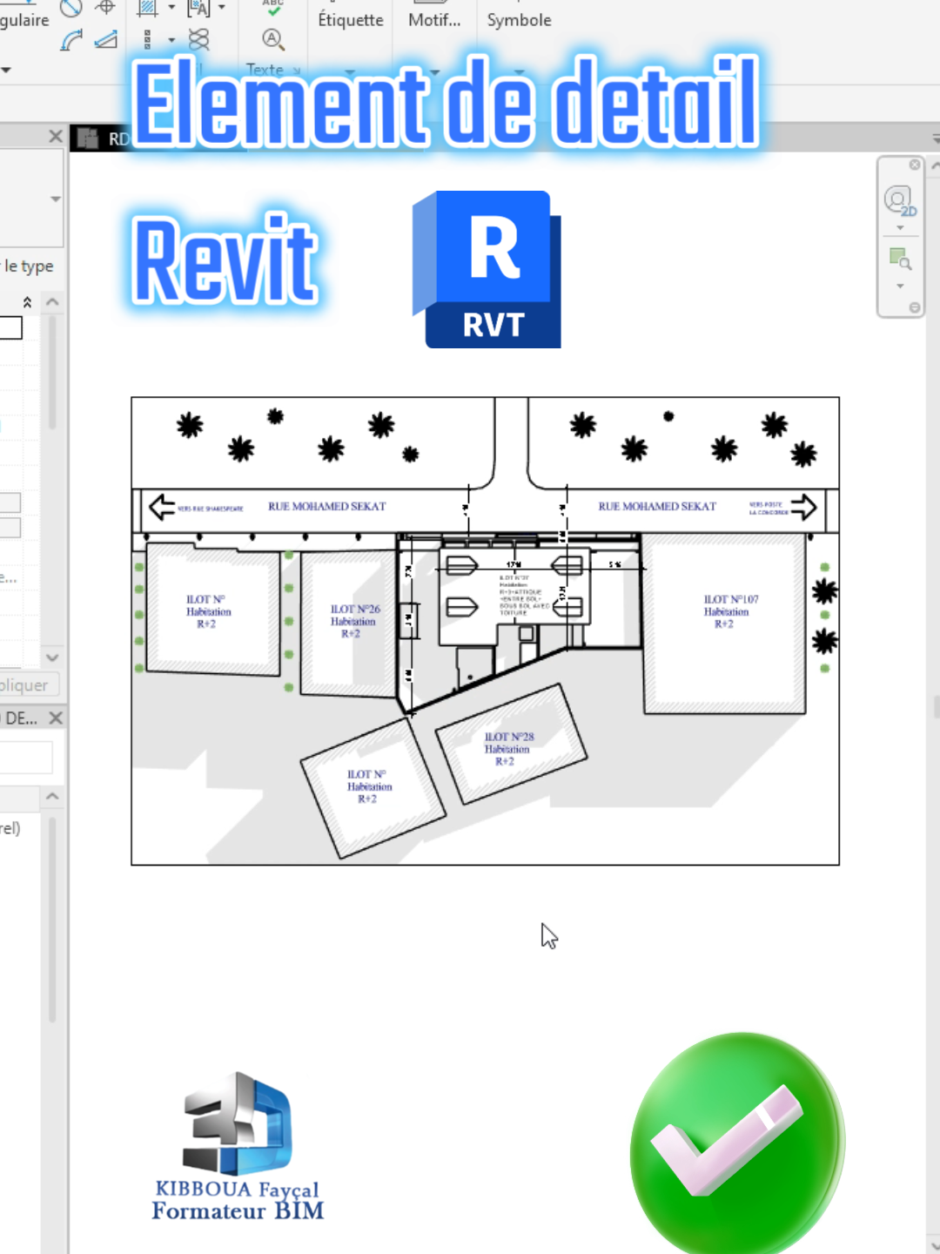Screen dimensions: 940x1254
Task: Open navigation bar customize menu at its bottom
Action: tap(914, 307)
